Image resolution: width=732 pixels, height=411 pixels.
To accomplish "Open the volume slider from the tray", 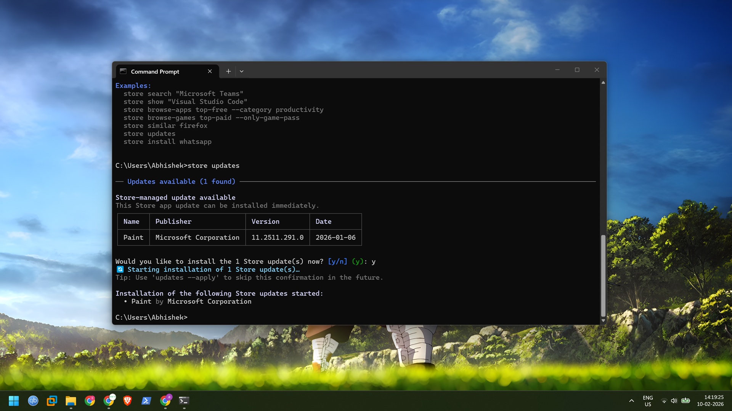I will tap(674, 401).
